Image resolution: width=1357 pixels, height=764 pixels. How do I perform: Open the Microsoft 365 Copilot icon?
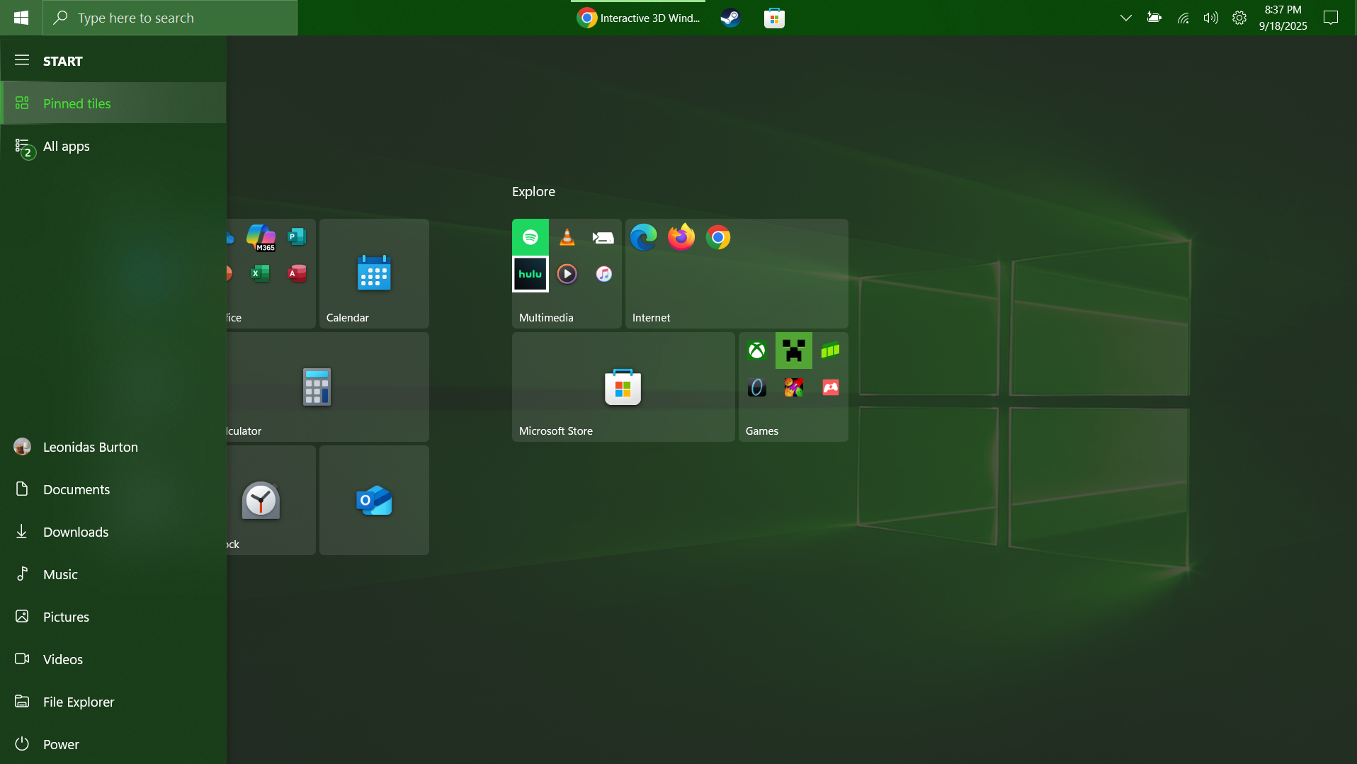[x=261, y=237]
